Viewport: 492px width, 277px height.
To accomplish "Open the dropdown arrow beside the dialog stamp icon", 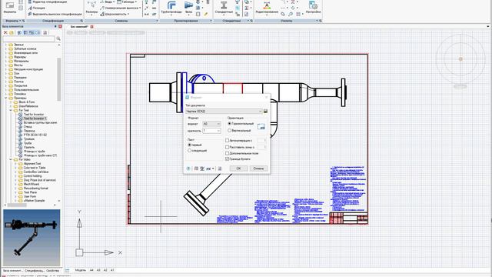I will click(x=213, y=169).
